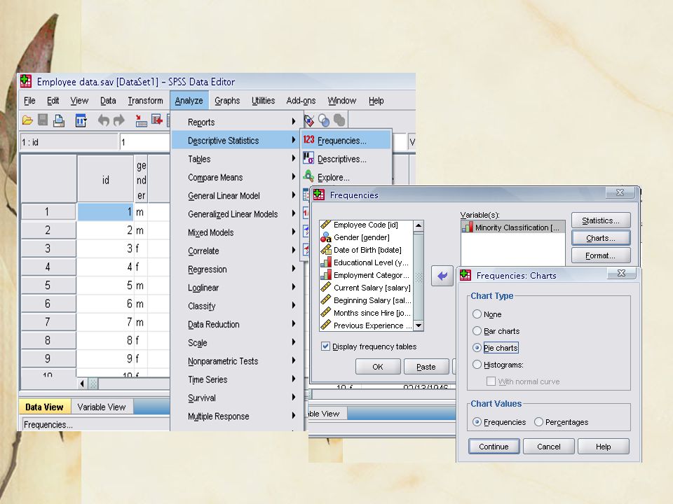Select row header 5 in data grid

coord(48,285)
